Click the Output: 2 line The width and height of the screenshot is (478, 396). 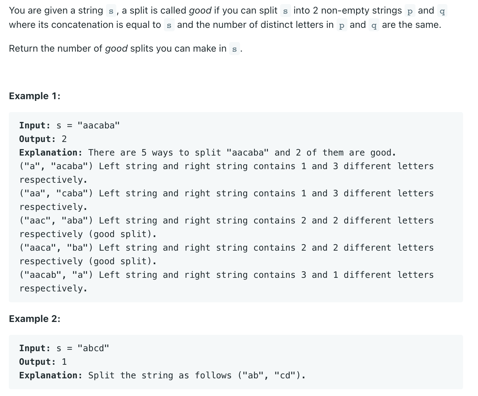(43, 139)
